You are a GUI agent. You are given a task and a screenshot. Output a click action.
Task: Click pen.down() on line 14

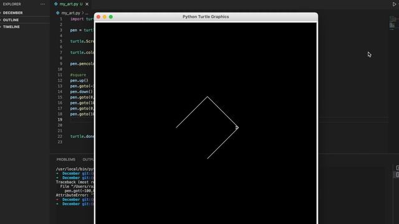point(82,91)
